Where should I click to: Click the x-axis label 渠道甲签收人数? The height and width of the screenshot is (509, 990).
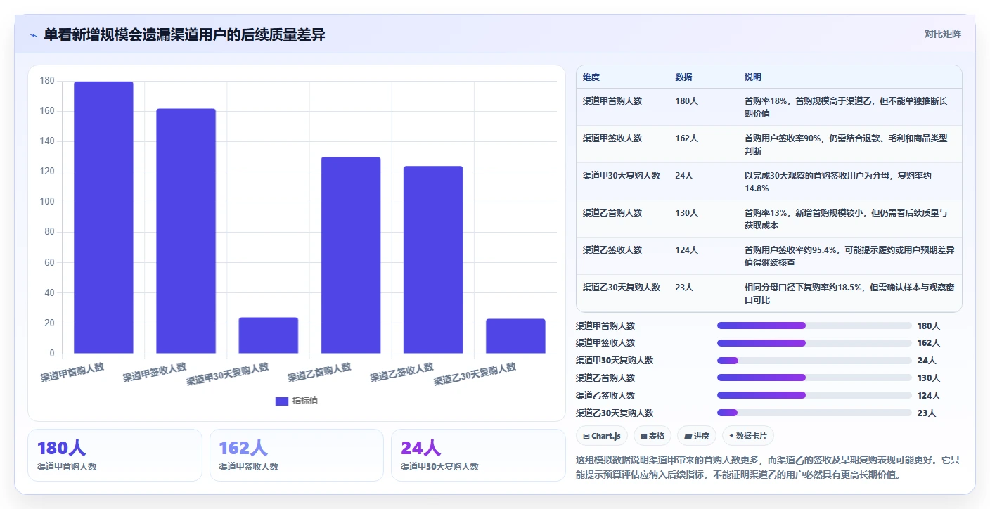(x=155, y=373)
